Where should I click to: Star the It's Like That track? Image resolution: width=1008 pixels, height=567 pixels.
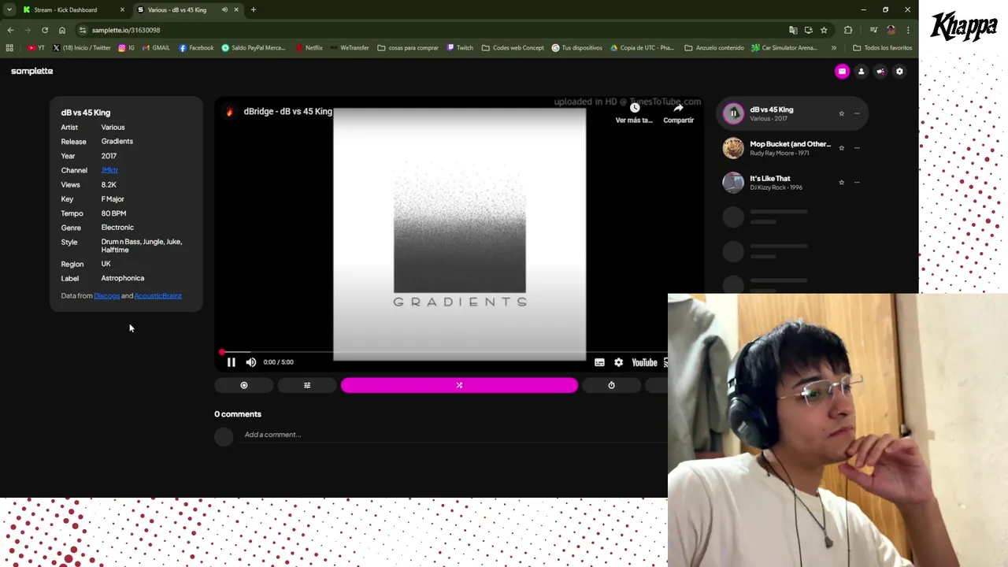click(841, 182)
